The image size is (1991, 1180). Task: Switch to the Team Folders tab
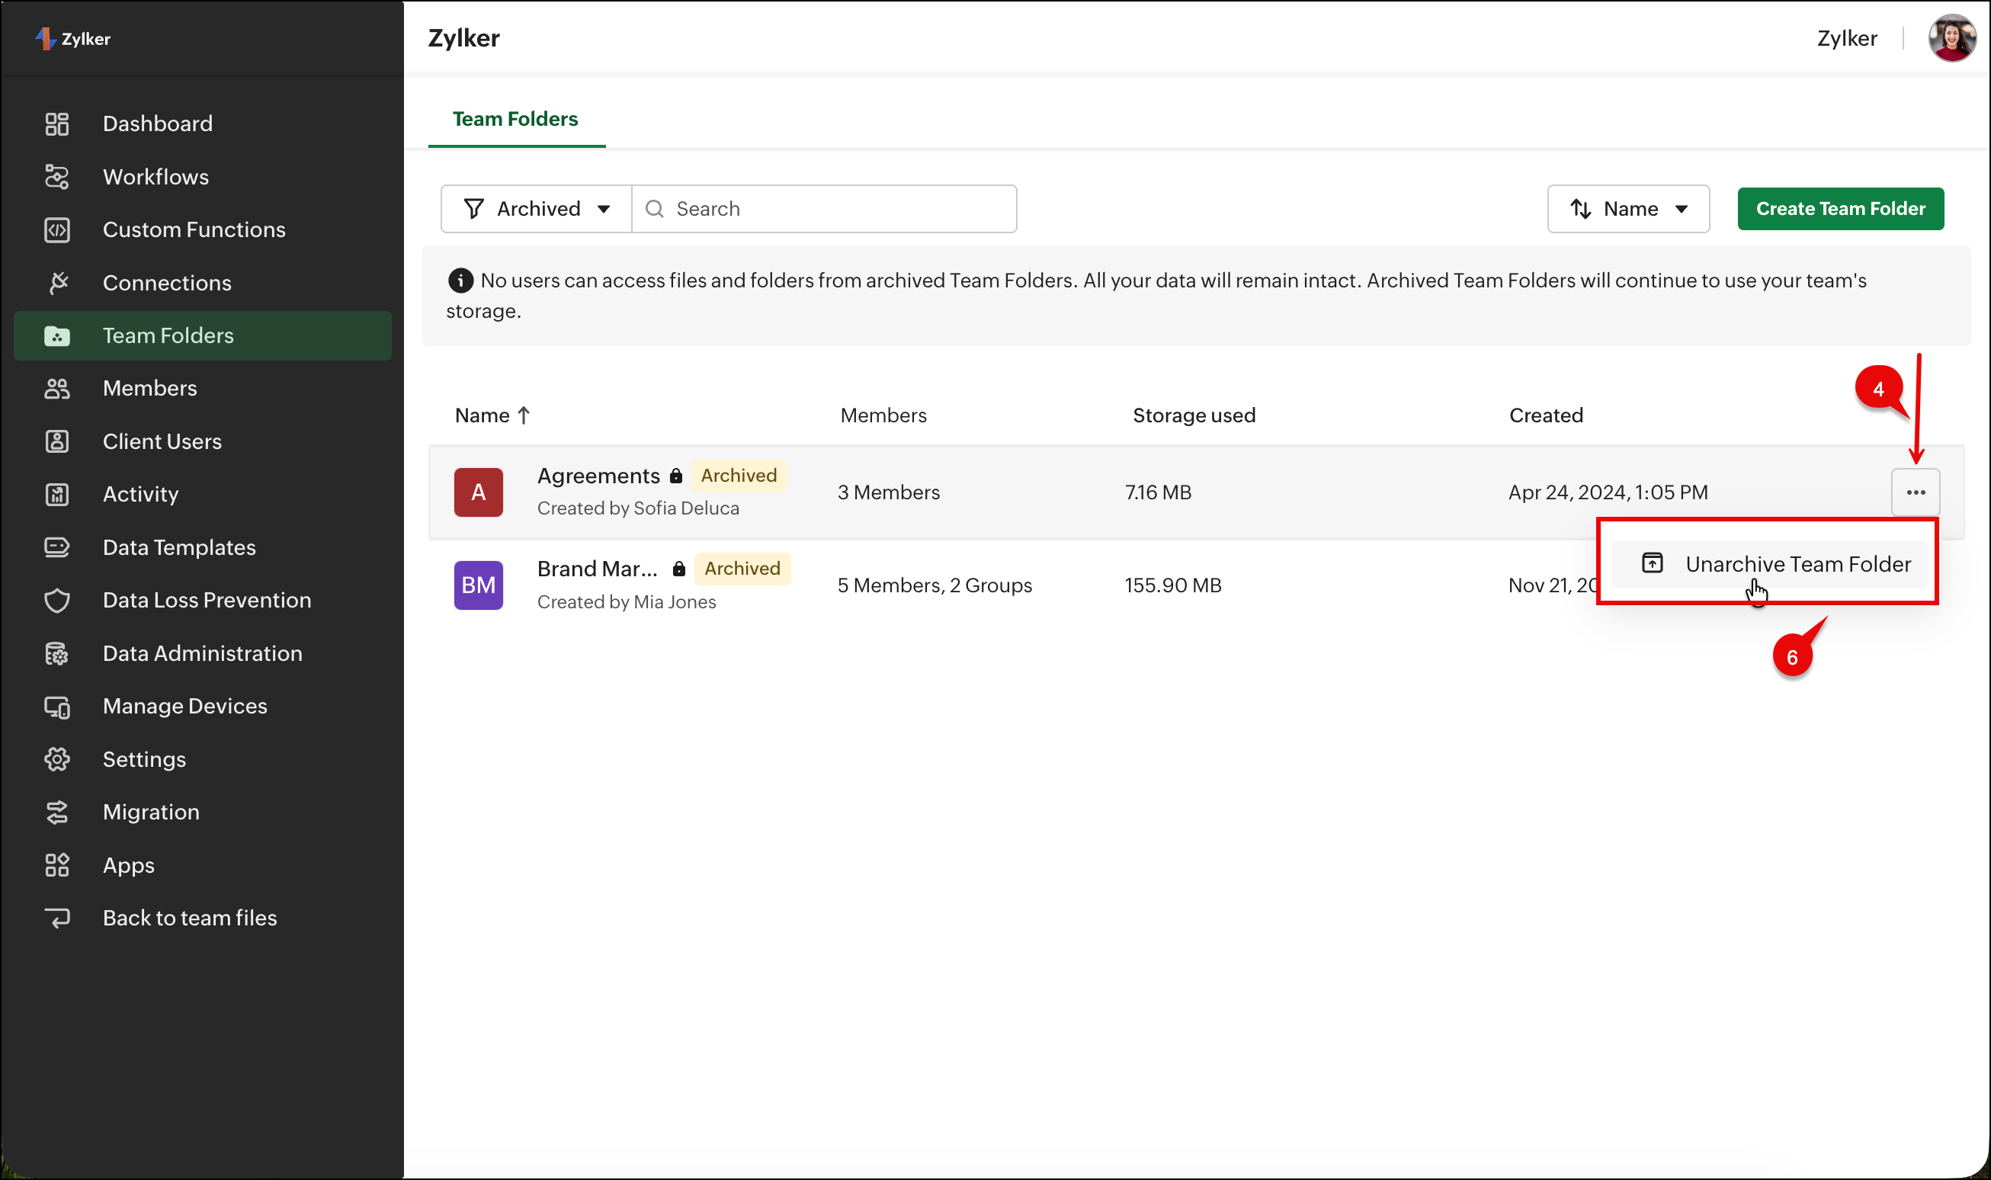pyautogui.click(x=515, y=119)
